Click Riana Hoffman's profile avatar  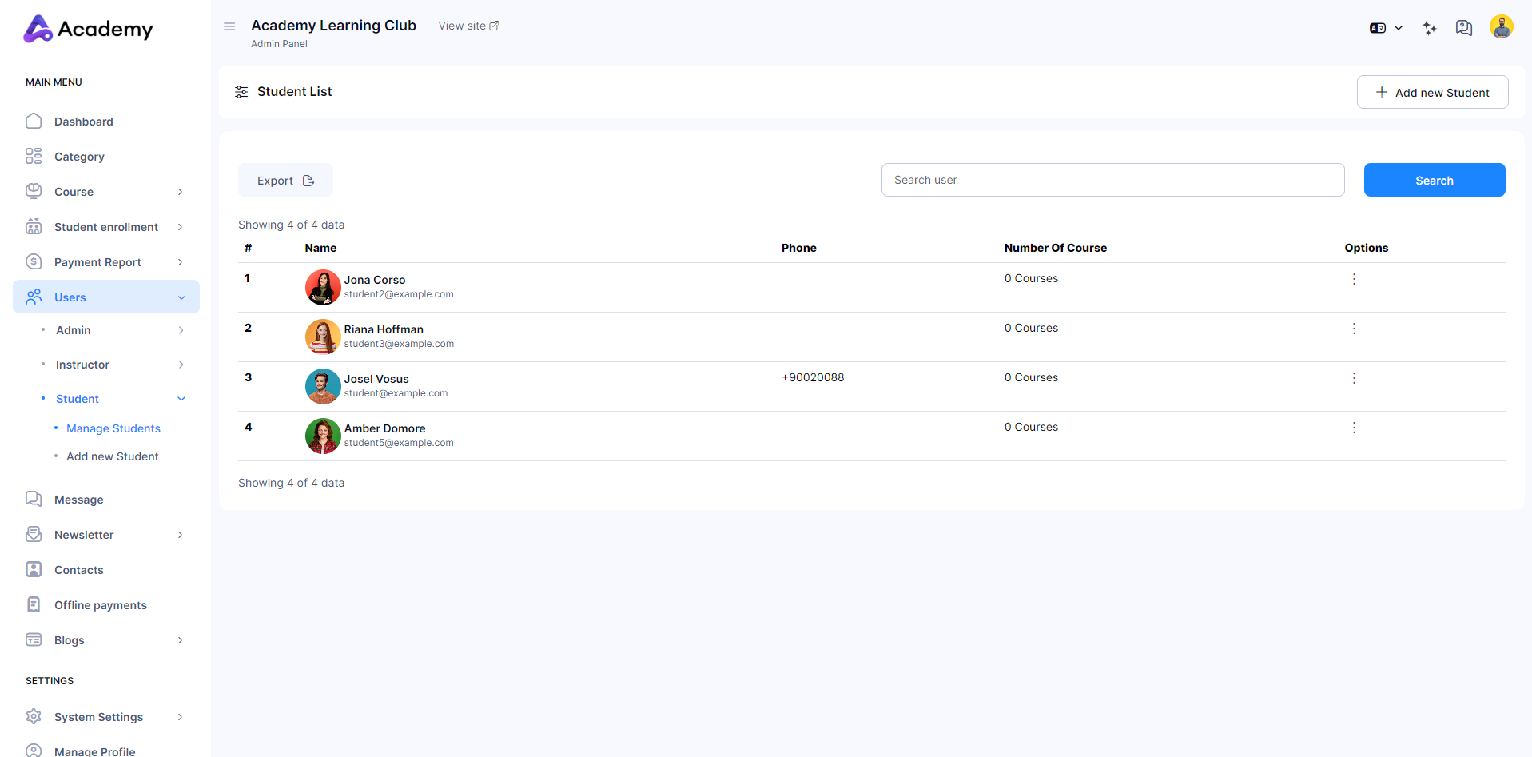click(323, 337)
